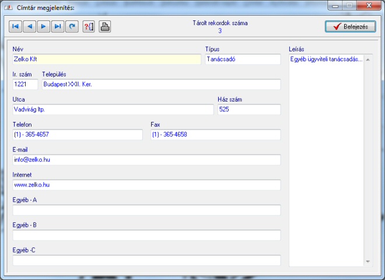385x280 pixels.
Task: Click the Település label
Action: point(54,74)
